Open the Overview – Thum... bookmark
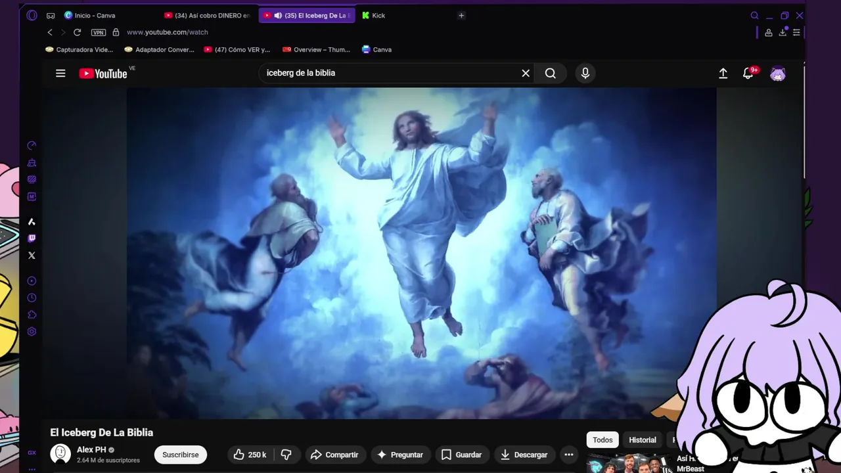This screenshot has width=841, height=473. 317,49
